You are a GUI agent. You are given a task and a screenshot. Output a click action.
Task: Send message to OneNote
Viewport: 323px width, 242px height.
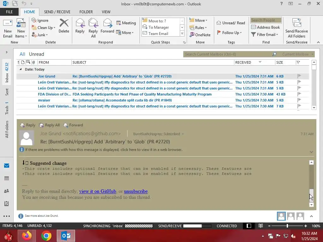pyautogui.click(x=200, y=35)
